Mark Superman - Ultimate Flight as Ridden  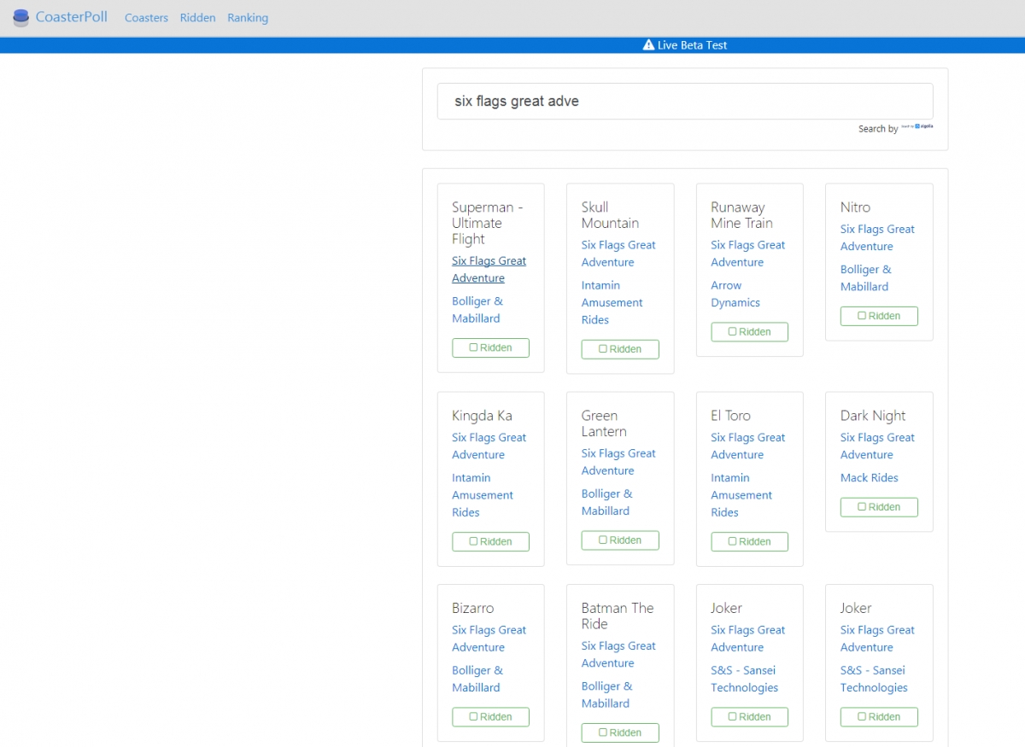(x=490, y=347)
